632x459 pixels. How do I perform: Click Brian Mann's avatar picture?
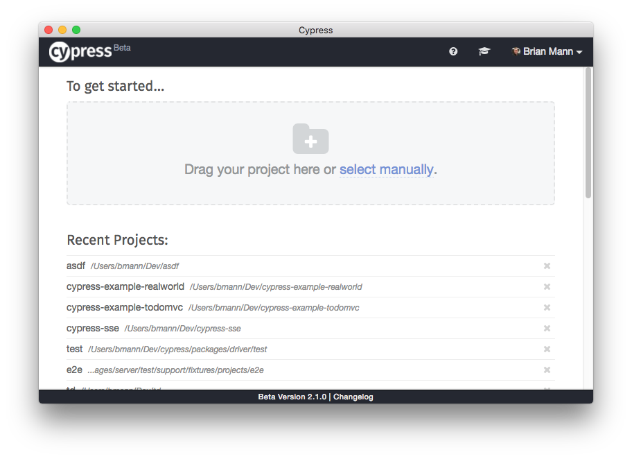point(516,51)
